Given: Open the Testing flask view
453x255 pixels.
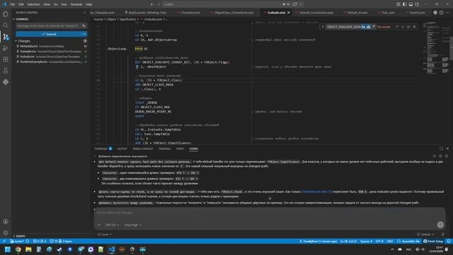Looking at the screenshot, I should pos(6,71).
